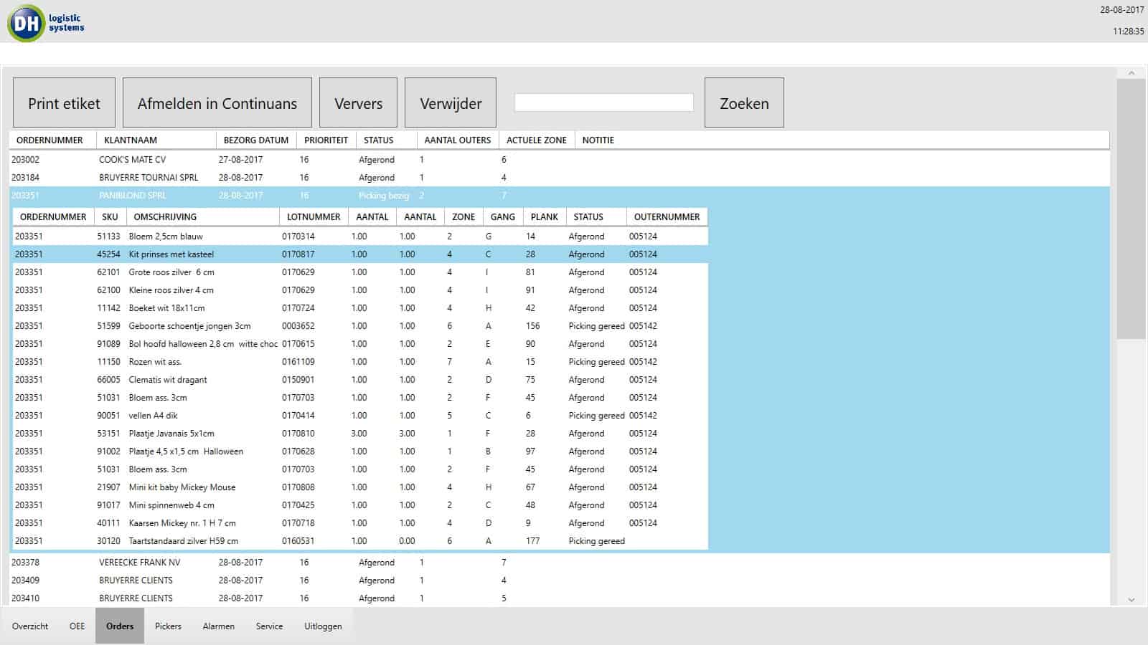Image resolution: width=1148 pixels, height=645 pixels.
Task: Sort by the ORDERNUMMER column header
Action: click(50, 140)
